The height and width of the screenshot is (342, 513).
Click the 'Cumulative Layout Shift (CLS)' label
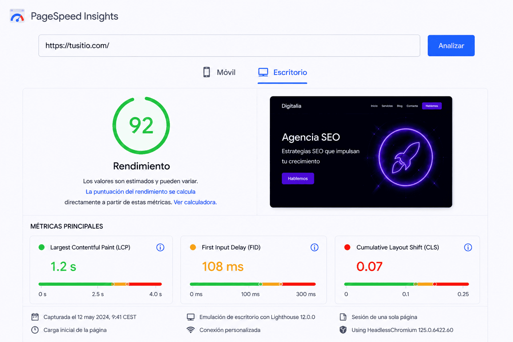[398, 247]
